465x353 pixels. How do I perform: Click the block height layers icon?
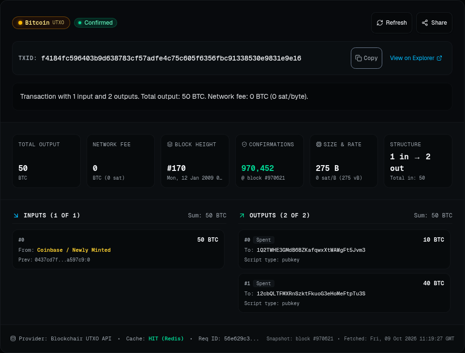(170, 144)
